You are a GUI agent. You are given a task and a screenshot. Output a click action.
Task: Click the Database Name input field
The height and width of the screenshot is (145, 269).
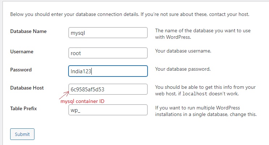pos(108,33)
